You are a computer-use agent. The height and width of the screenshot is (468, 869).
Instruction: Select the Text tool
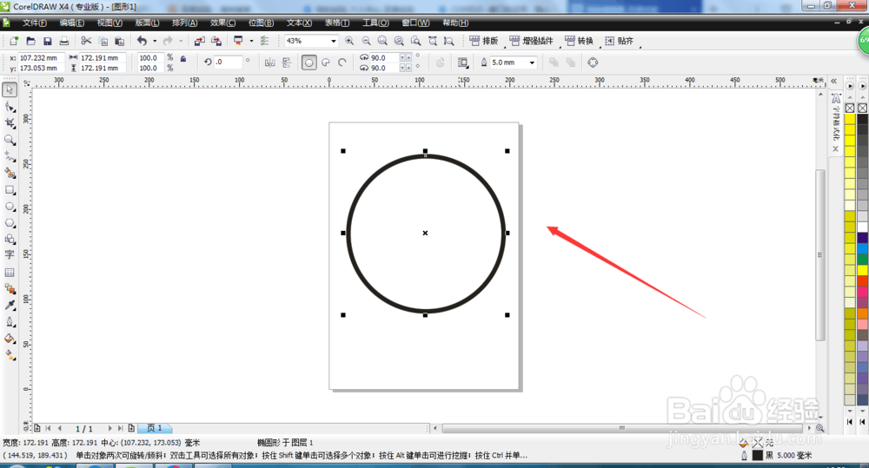pos(10,255)
